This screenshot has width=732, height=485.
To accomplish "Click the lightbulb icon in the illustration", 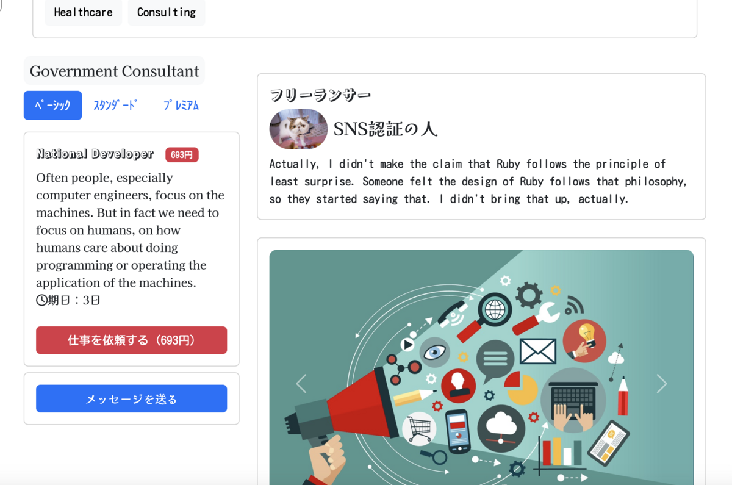I will (584, 341).
